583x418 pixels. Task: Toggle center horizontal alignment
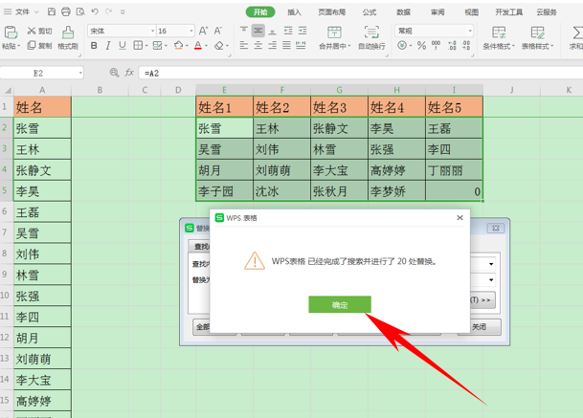258,46
